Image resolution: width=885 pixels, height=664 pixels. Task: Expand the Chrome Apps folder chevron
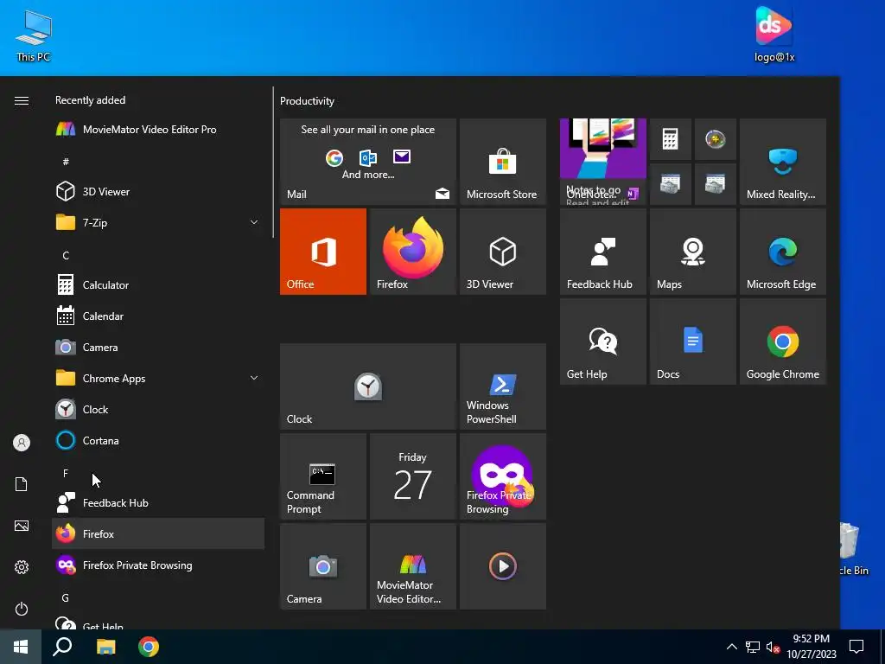click(x=254, y=378)
